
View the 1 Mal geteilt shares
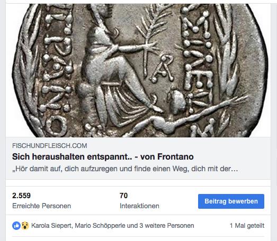pyautogui.click(x=247, y=226)
